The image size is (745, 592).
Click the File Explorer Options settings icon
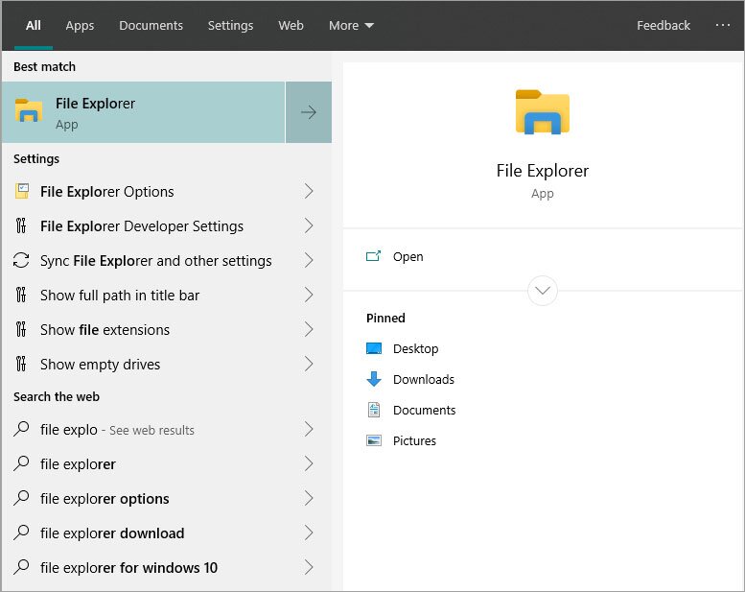(22, 192)
